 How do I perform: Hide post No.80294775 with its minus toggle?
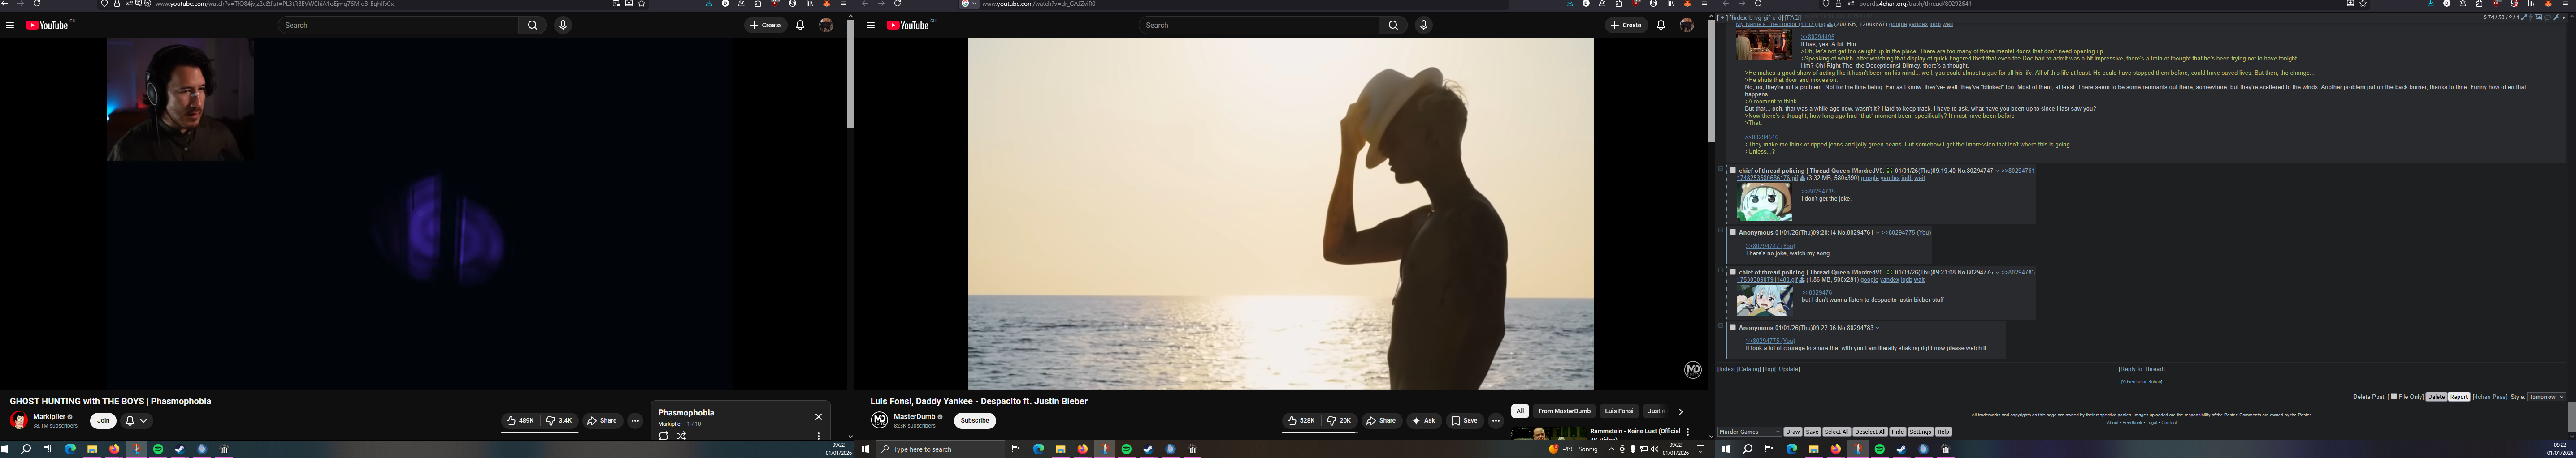[x=1721, y=271]
